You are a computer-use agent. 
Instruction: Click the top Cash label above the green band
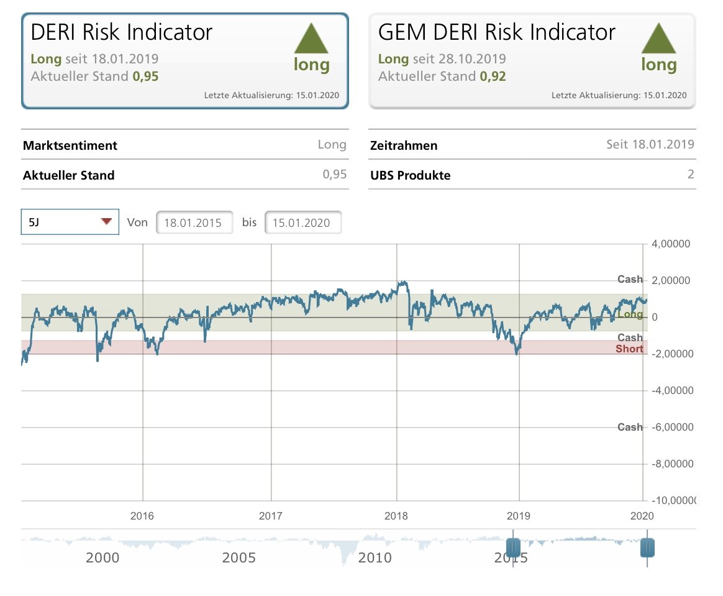tap(630, 280)
